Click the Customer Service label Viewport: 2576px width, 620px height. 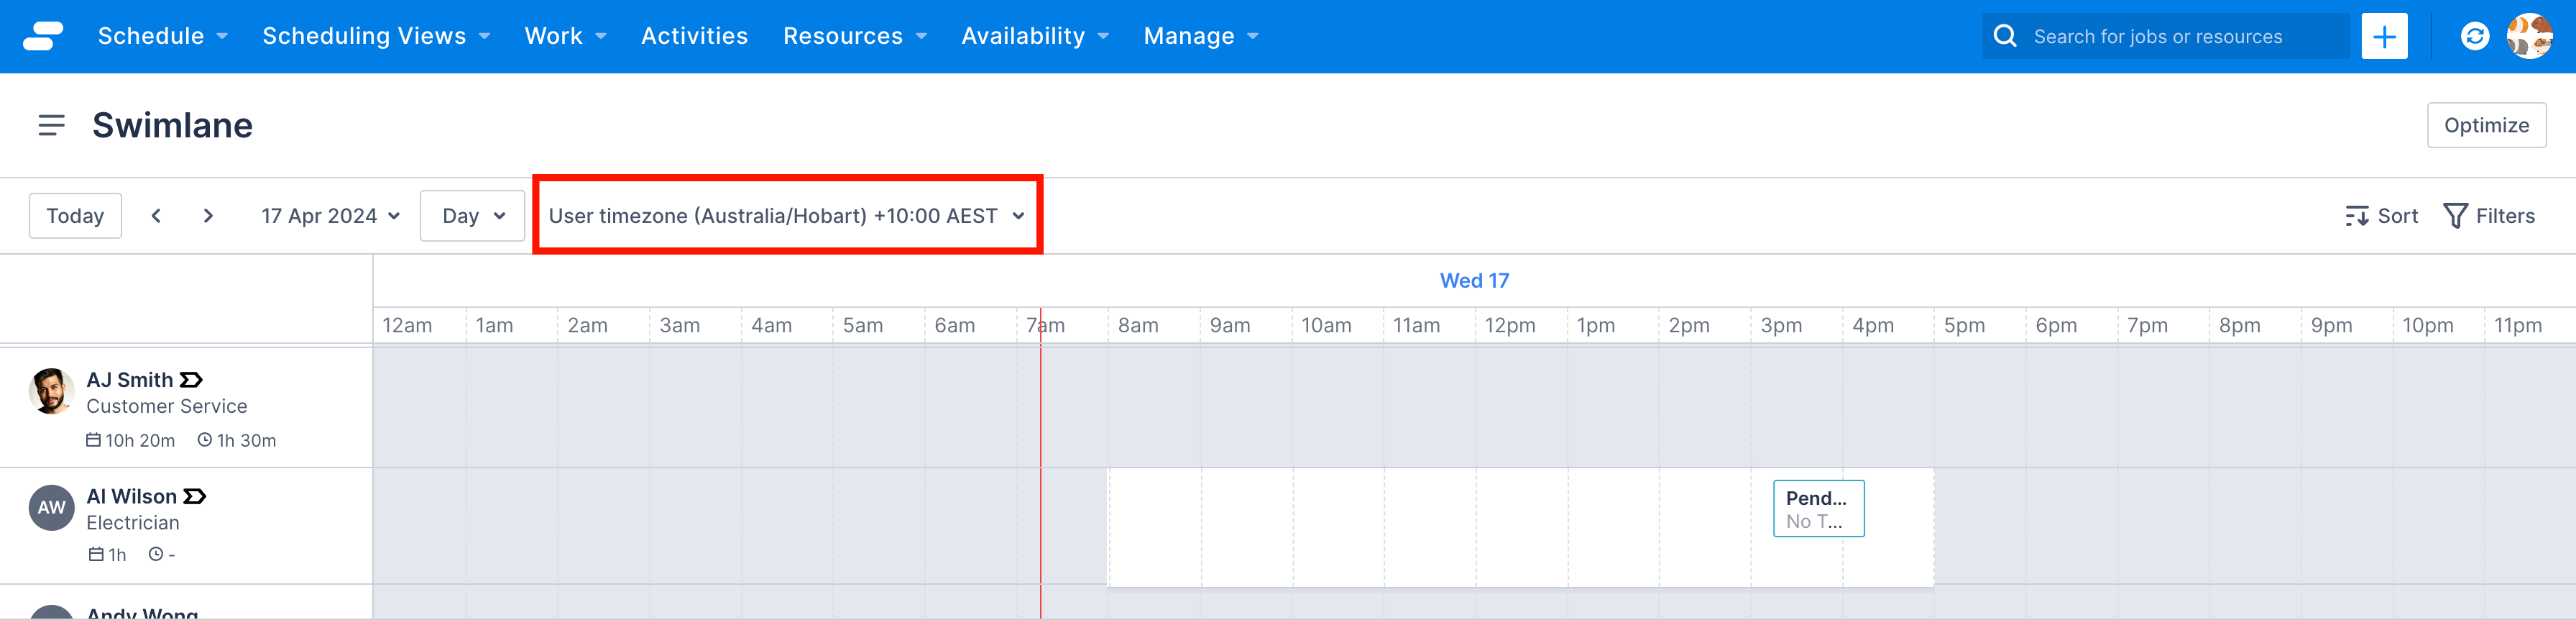167,406
